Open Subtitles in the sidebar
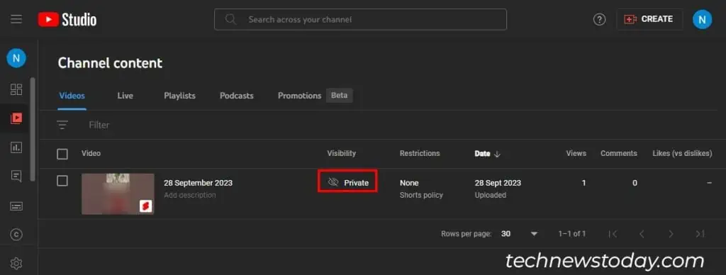726x275 pixels. [x=16, y=206]
